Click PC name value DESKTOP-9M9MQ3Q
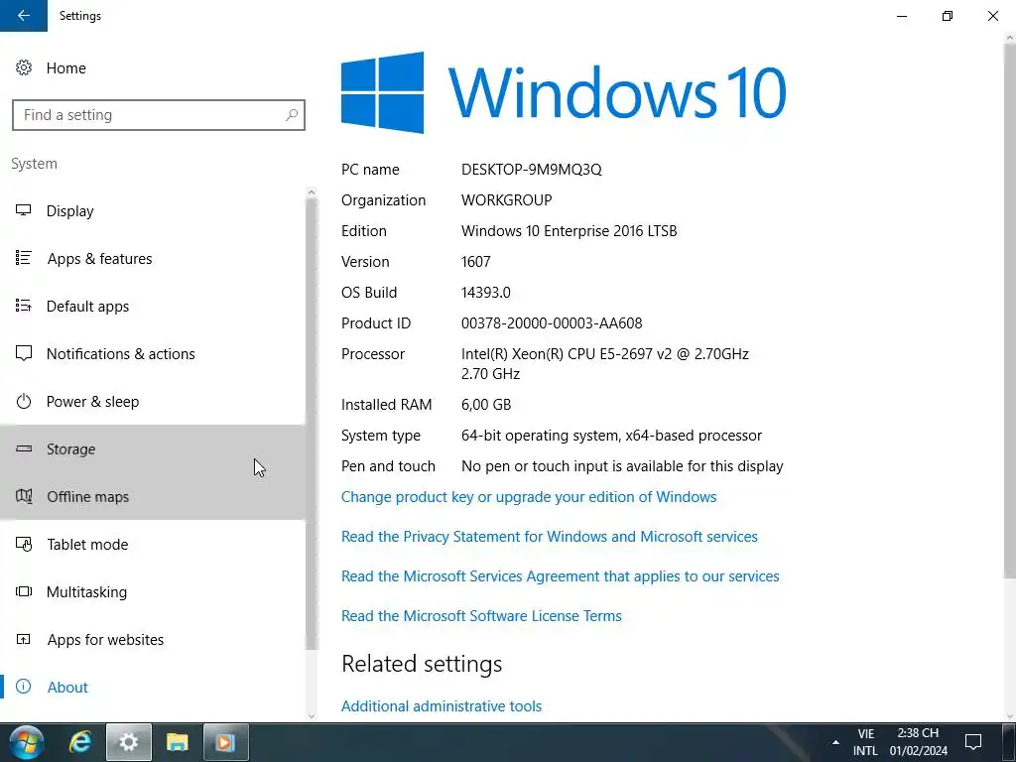 (532, 170)
